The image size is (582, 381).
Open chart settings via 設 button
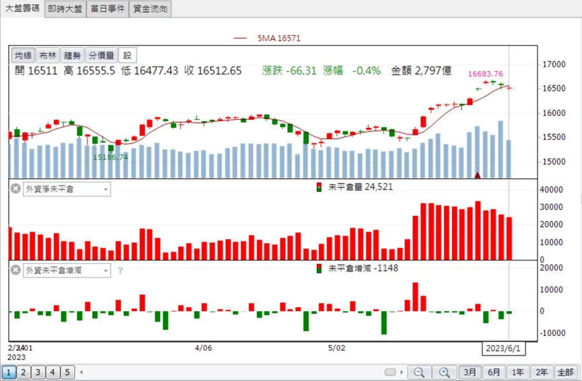coord(127,55)
